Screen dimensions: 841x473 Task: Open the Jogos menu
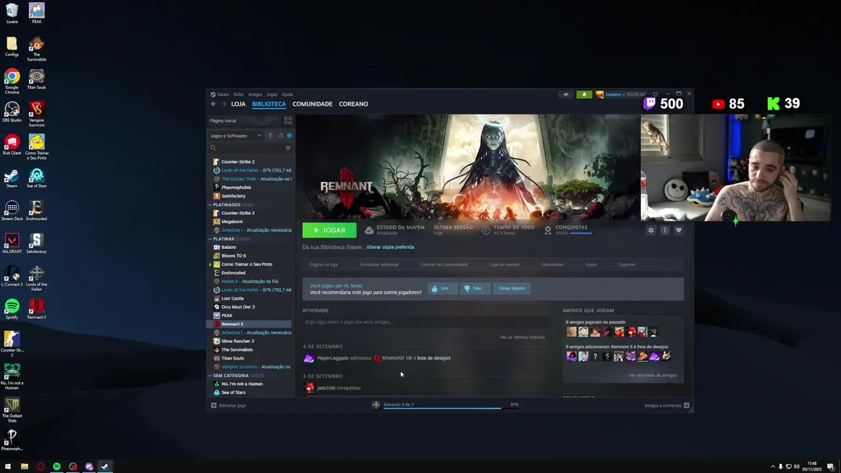272,95
